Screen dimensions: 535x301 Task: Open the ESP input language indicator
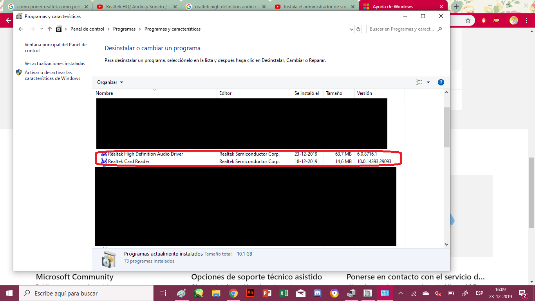(479, 293)
